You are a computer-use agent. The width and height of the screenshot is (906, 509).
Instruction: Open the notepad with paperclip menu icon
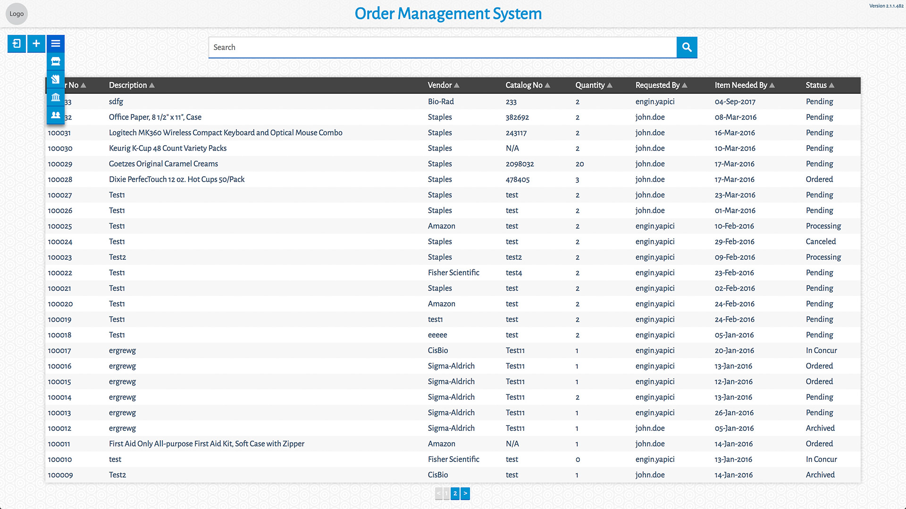[x=56, y=79]
